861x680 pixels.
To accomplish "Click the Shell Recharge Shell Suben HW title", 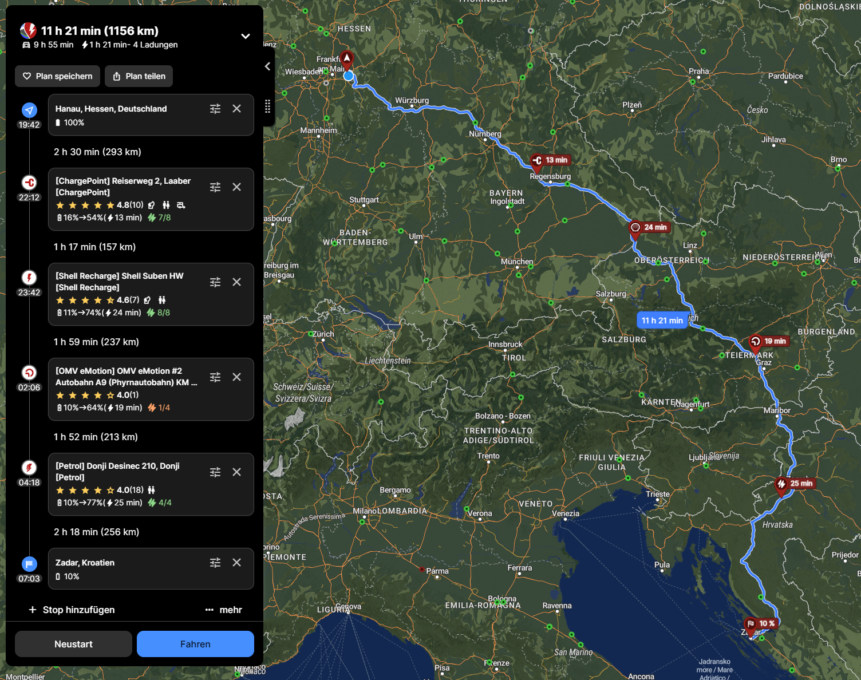I will 120,282.
